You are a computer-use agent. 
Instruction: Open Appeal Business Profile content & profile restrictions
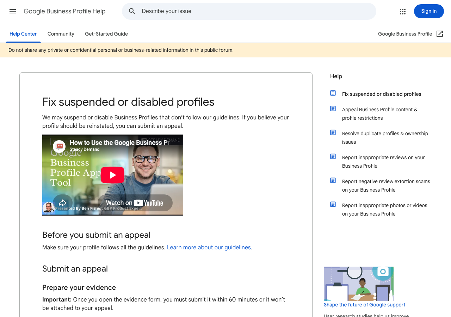point(380,114)
